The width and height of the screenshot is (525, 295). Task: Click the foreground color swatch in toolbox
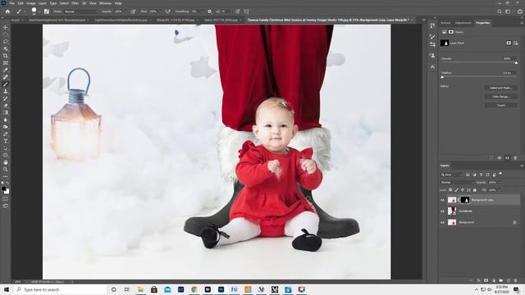click(x=4, y=189)
